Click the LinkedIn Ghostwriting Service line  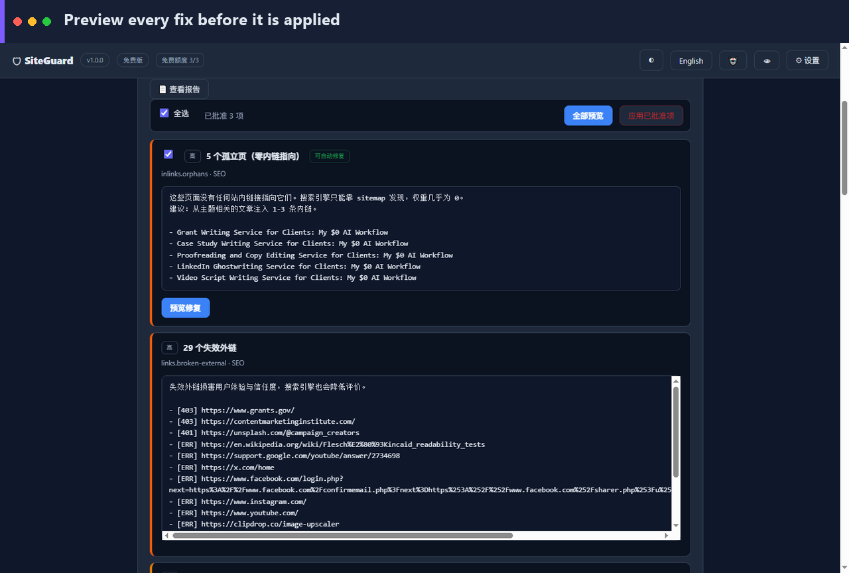point(294,266)
